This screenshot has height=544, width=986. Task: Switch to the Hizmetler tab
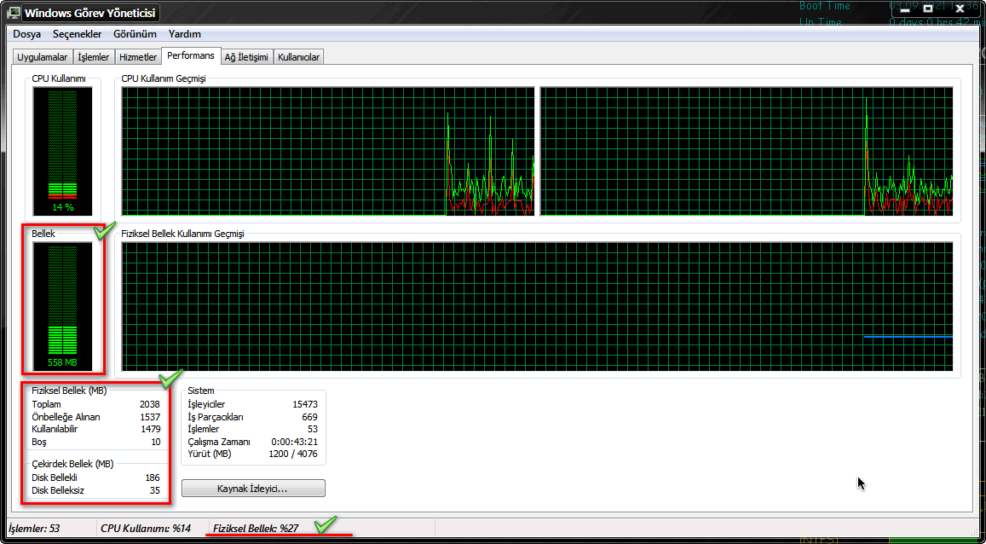[138, 57]
